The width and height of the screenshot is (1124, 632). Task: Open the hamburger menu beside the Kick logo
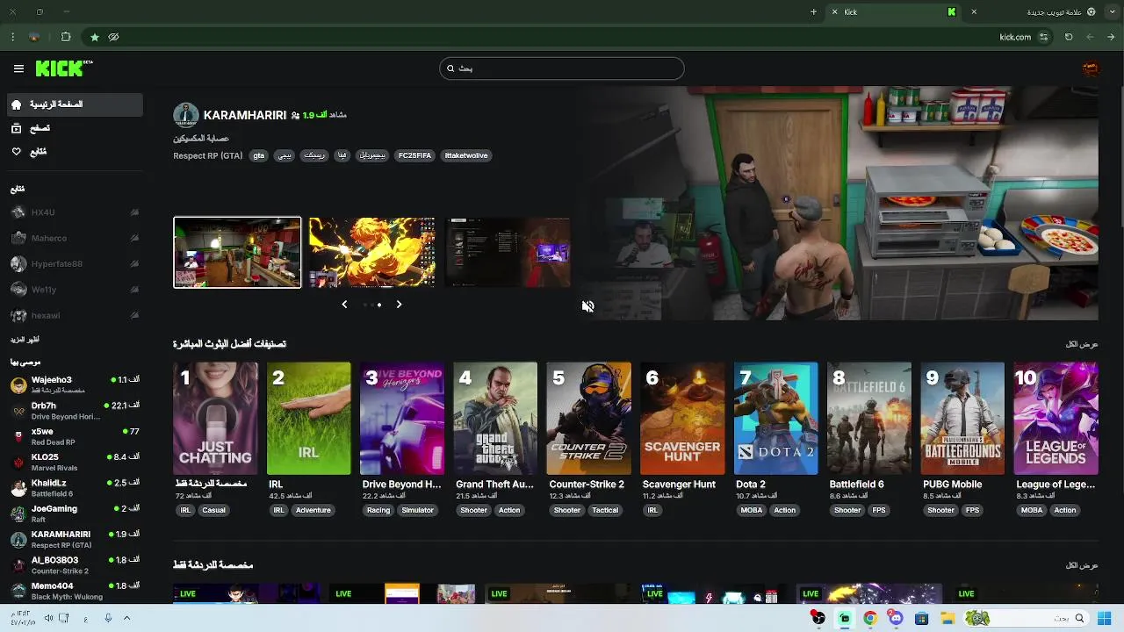click(x=18, y=68)
